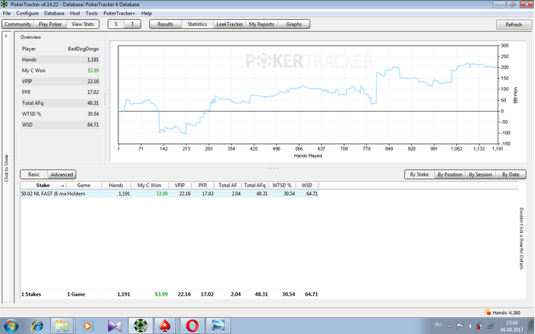Sort by the Total AF column header
The image size is (535, 334).
click(x=228, y=185)
